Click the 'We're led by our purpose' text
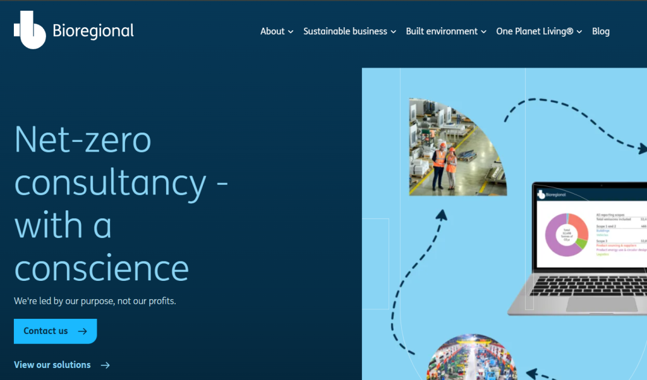 (x=95, y=301)
